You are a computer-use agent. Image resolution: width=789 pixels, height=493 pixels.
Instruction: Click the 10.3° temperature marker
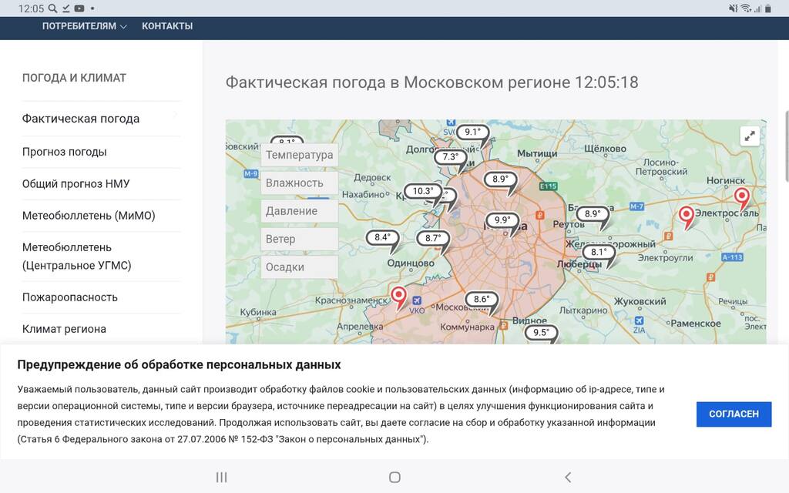tap(422, 192)
